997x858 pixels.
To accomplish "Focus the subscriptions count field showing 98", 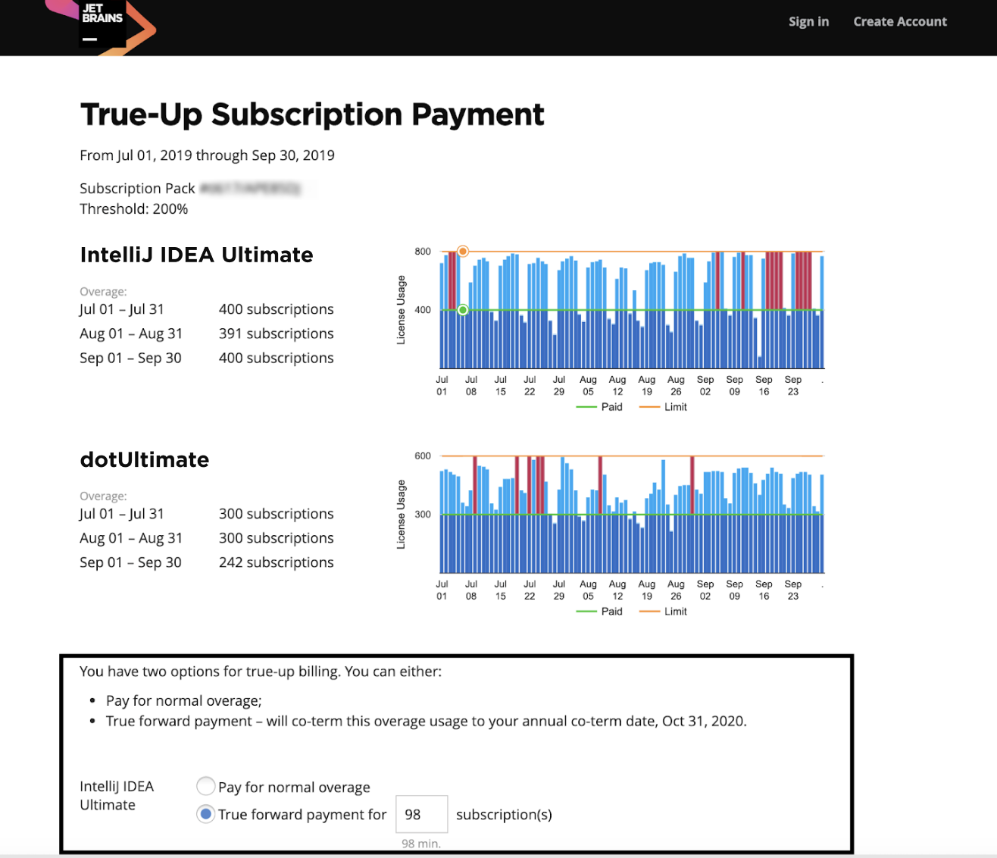I will (x=421, y=814).
